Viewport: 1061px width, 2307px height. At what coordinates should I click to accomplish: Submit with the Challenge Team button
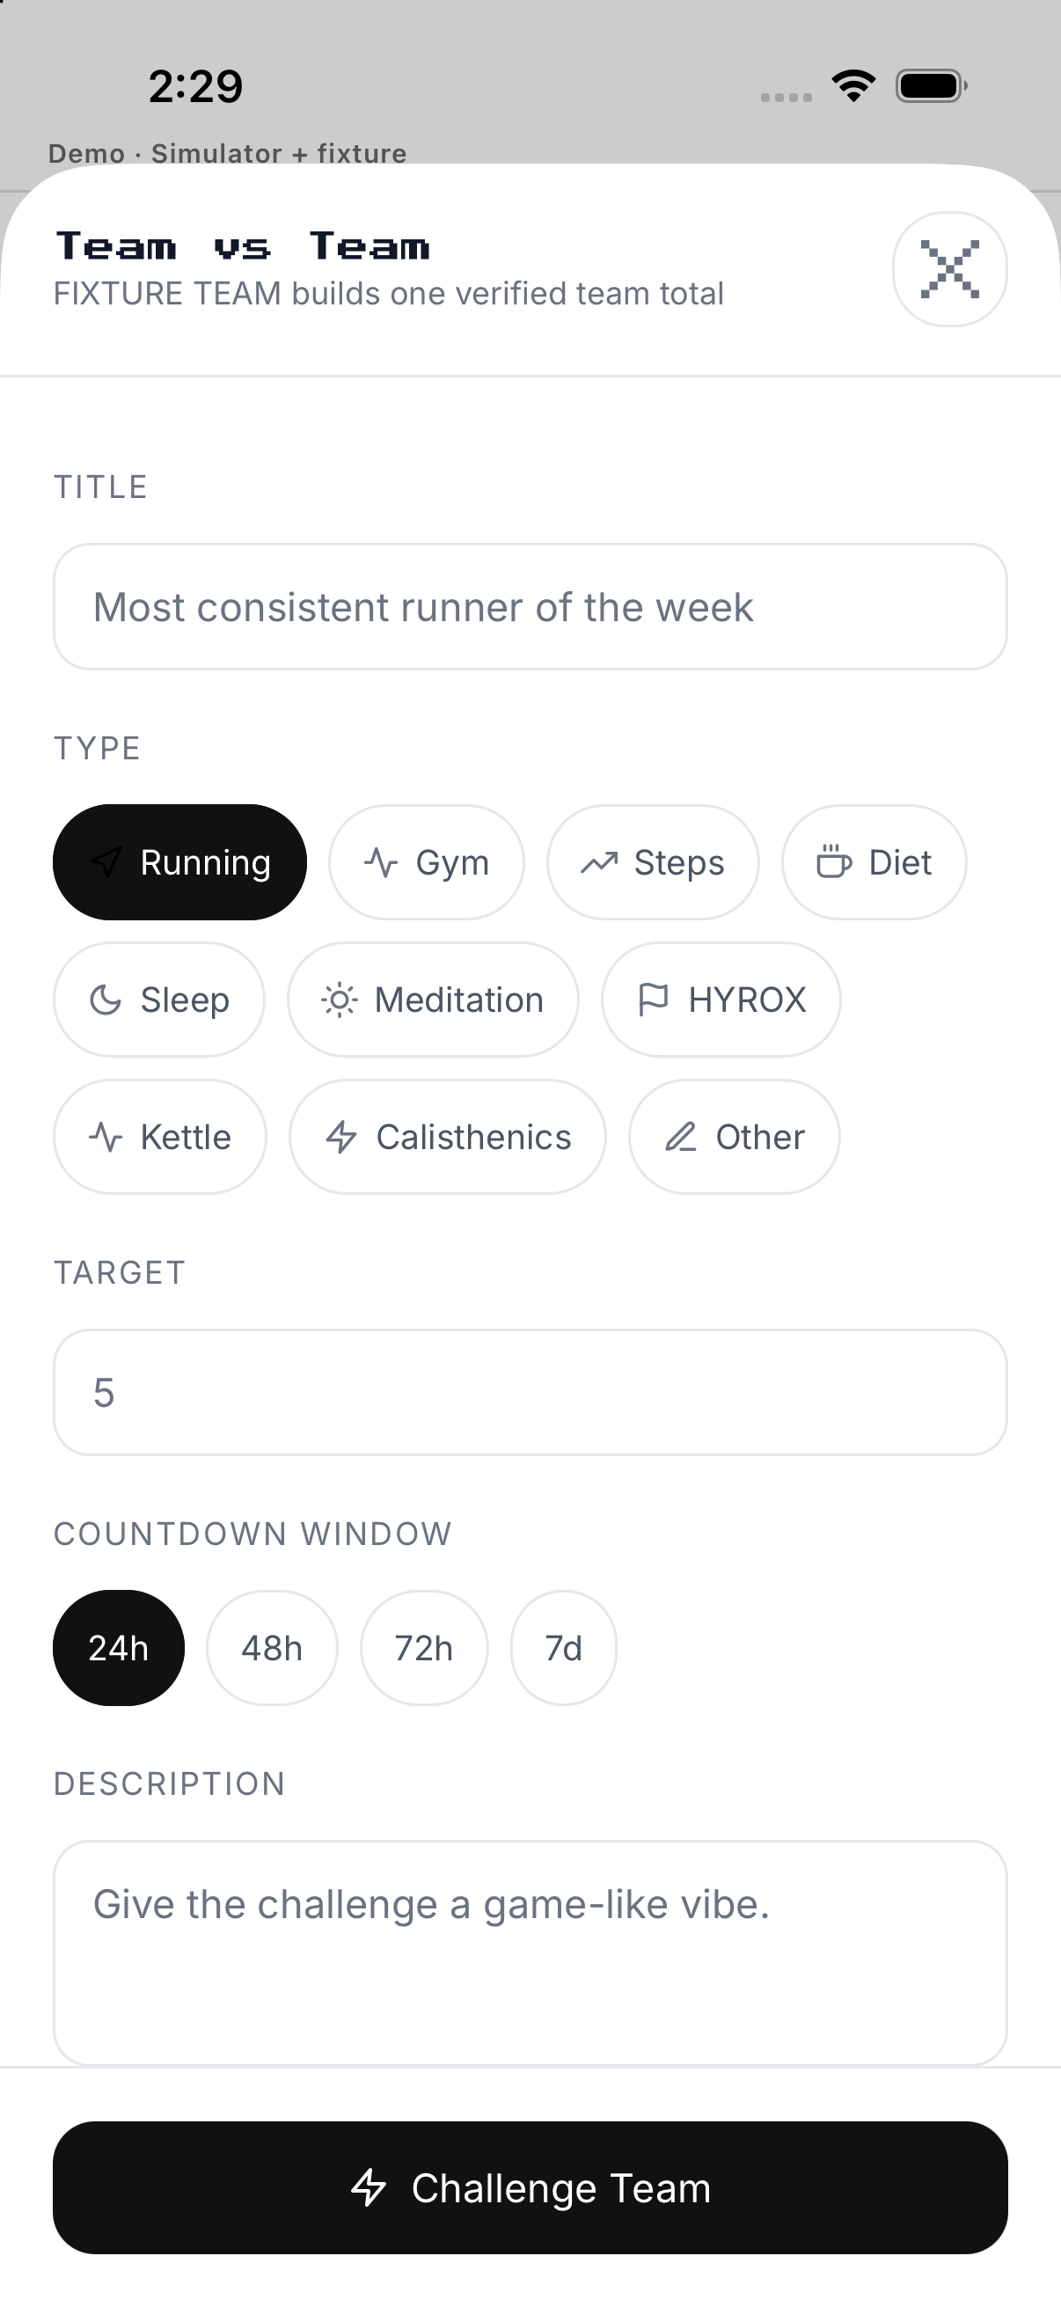(530, 2188)
